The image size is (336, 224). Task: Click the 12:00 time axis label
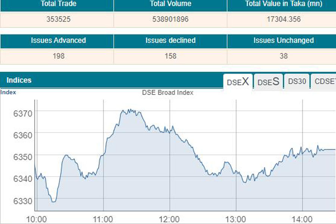[x=169, y=218]
